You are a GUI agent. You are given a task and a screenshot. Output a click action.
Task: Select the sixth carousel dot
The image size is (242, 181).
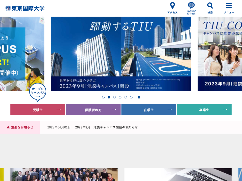[131, 97]
